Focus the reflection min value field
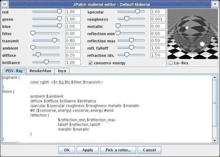The width and height of the screenshot is (220, 157). click(158, 34)
